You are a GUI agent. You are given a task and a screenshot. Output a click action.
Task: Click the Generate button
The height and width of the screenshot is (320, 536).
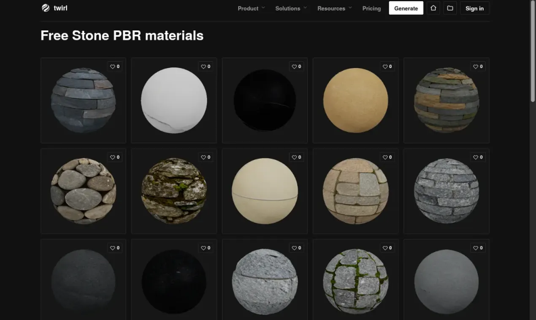(406, 8)
